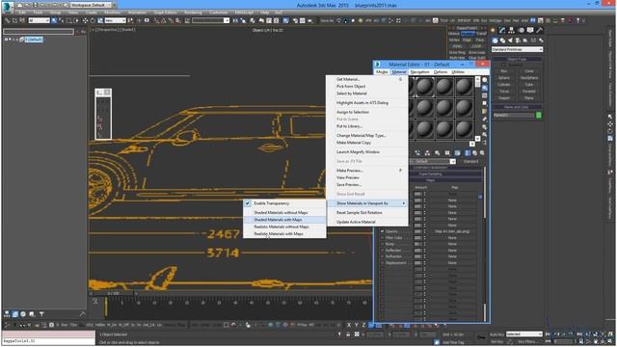Click the Select Object tool in main toolbar
Image resolution: width=617 pixels, height=347 pixels.
(54, 20)
